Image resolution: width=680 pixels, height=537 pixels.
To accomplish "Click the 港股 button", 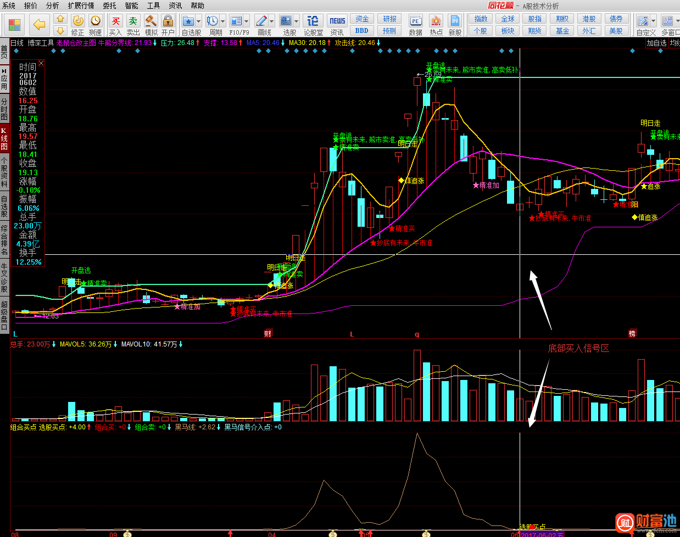I will (x=589, y=19).
